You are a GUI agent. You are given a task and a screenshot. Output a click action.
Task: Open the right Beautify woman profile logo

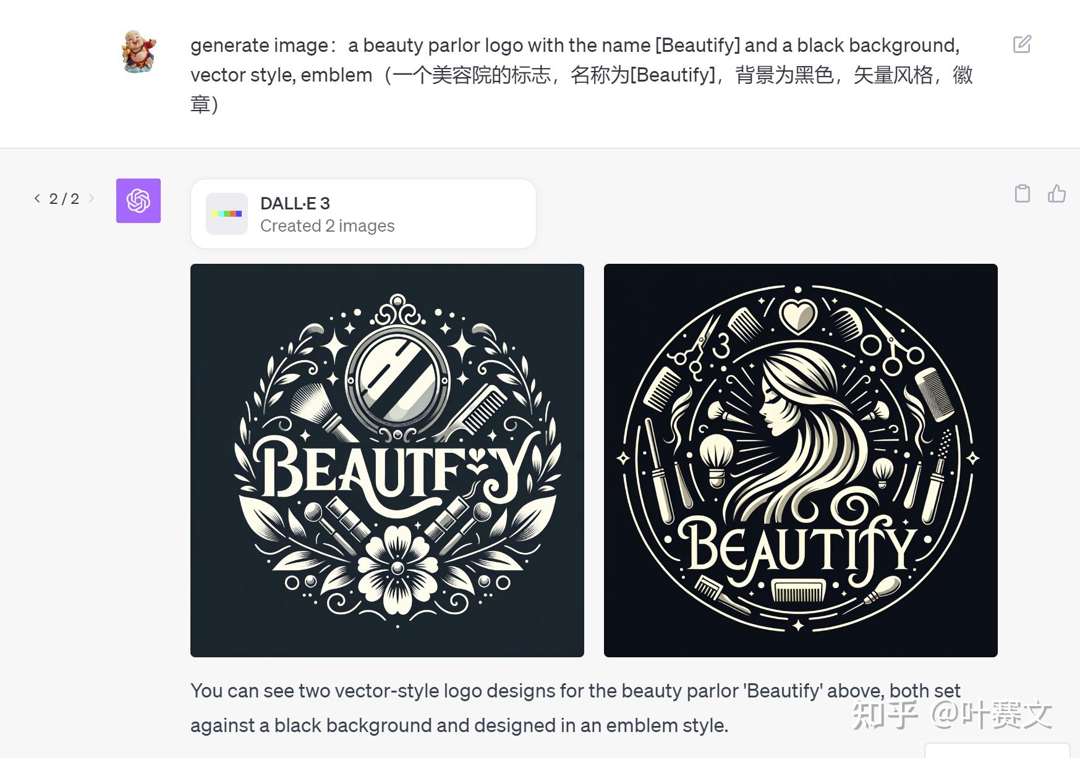click(801, 460)
